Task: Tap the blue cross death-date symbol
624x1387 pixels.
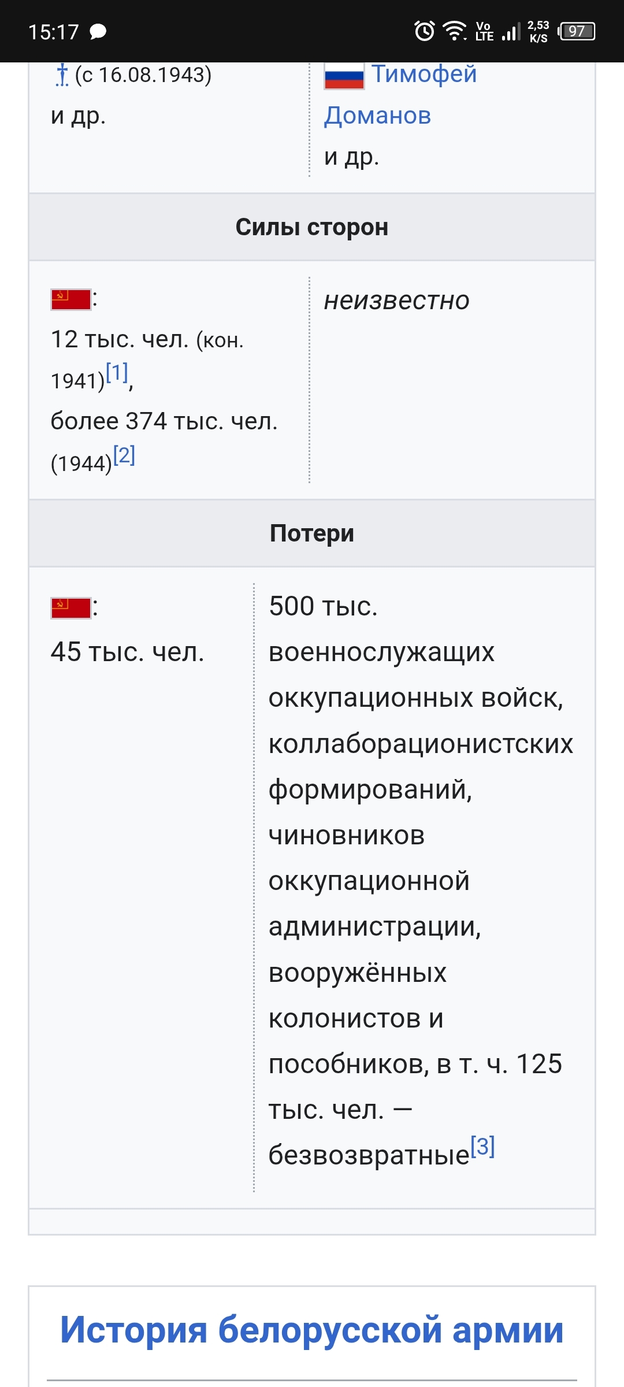Action: pos(62,75)
